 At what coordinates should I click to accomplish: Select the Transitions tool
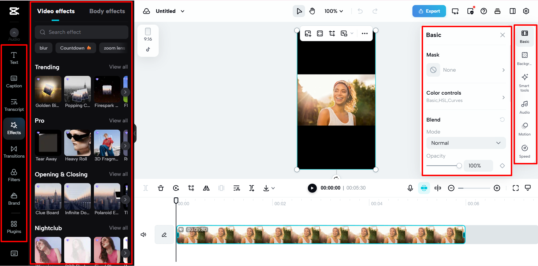coord(14,151)
